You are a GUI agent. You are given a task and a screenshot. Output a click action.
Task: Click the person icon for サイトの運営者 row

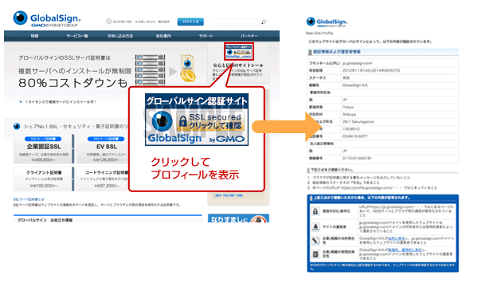(x=315, y=226)
